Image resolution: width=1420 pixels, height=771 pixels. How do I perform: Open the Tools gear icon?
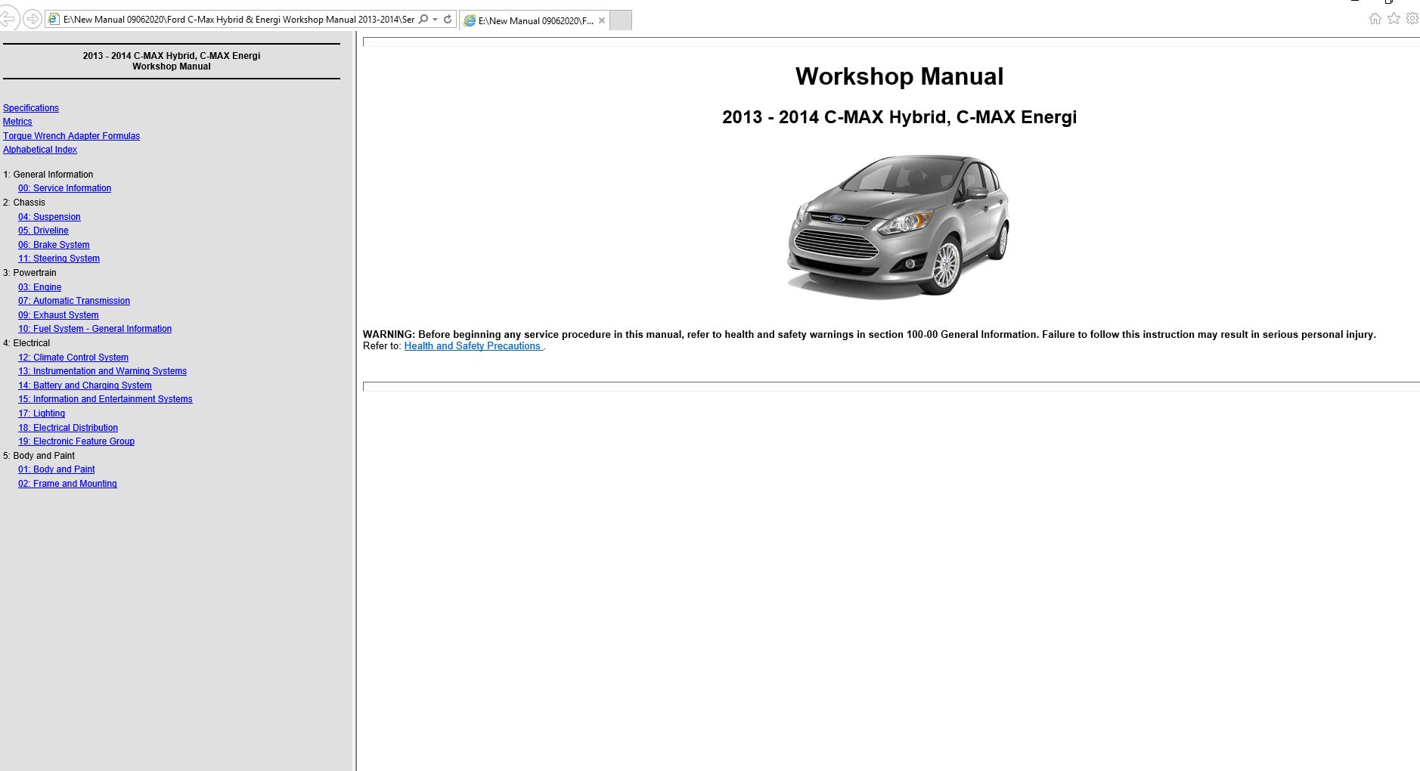click(1412, 19)
